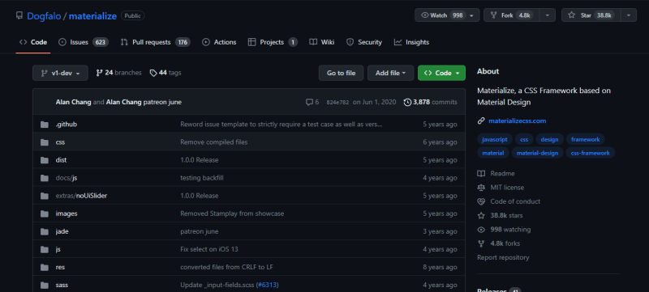Screen dimensions: 649x292
Task: Click the heart icon next to Code of conduct
Action: coord(481,201)
